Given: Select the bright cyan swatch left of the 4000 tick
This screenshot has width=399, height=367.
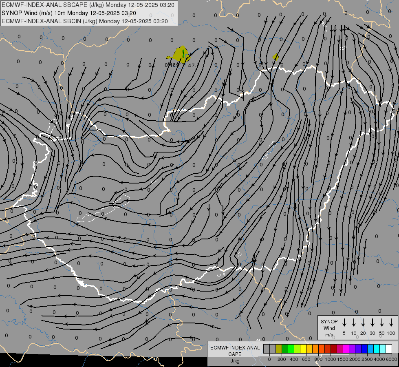Looking at the screenshot, I should point(377,349).
